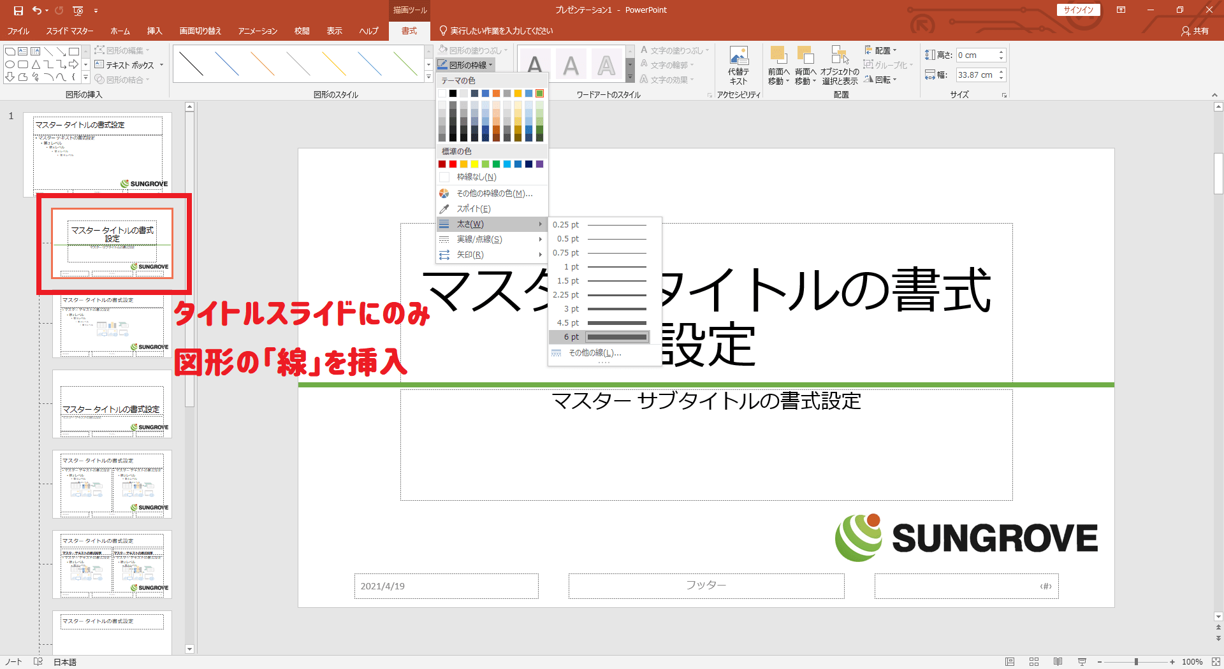Pick the スポイト eyedropper option
The width and height of the screenshot is (1224, 669).
(473, 209)
